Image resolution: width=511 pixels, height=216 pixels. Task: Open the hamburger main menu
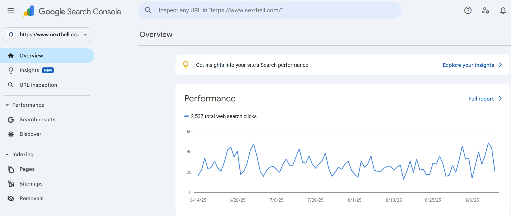point(11,11)
